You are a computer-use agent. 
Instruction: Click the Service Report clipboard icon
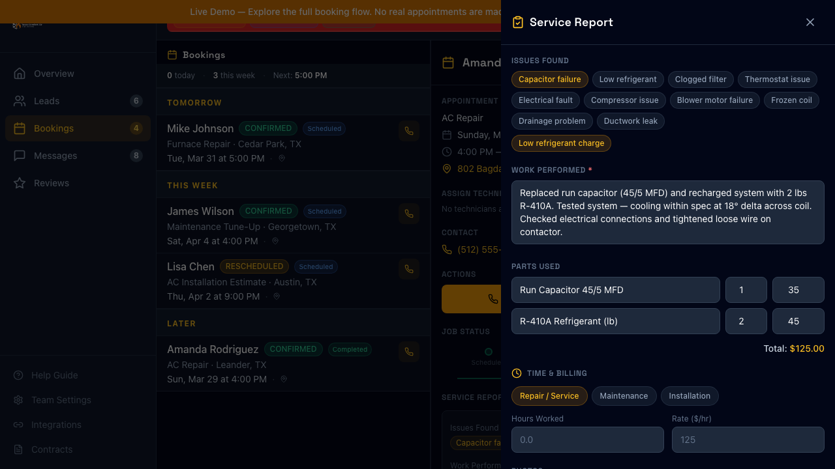point(517,21)
